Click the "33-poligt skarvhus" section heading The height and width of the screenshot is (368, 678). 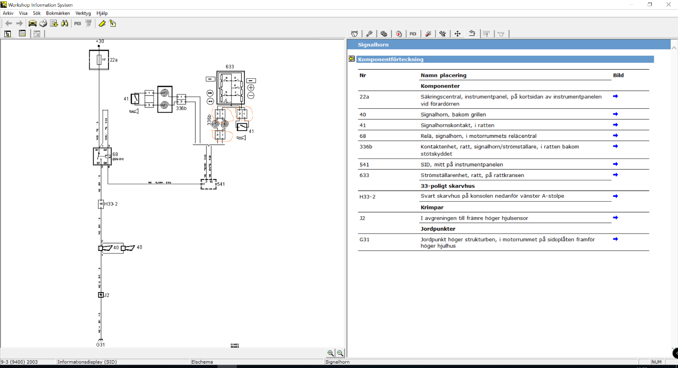tap(448, 186)
